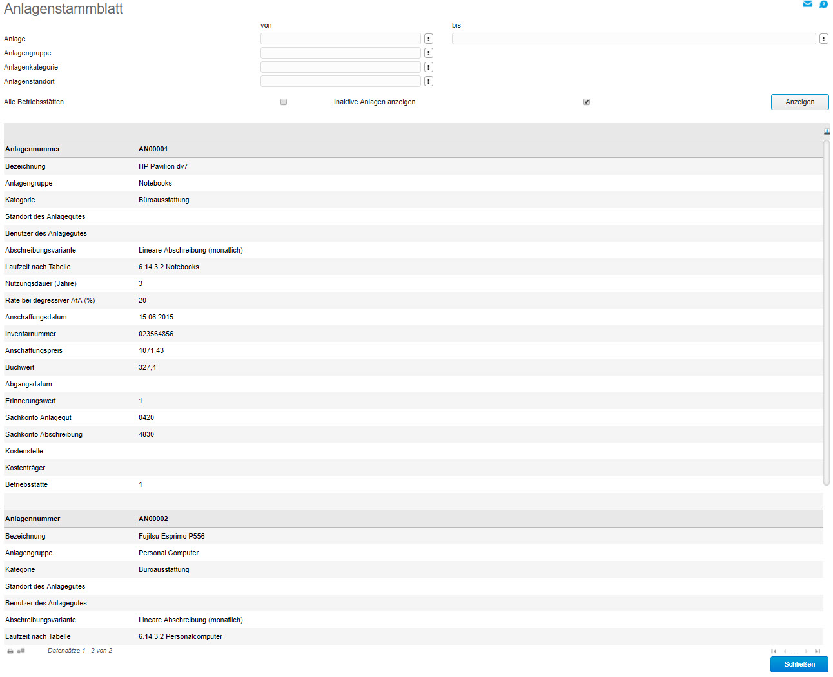Go to the next page of records
Viewport: 833px width, 677px height.
(x=807, y=651)
